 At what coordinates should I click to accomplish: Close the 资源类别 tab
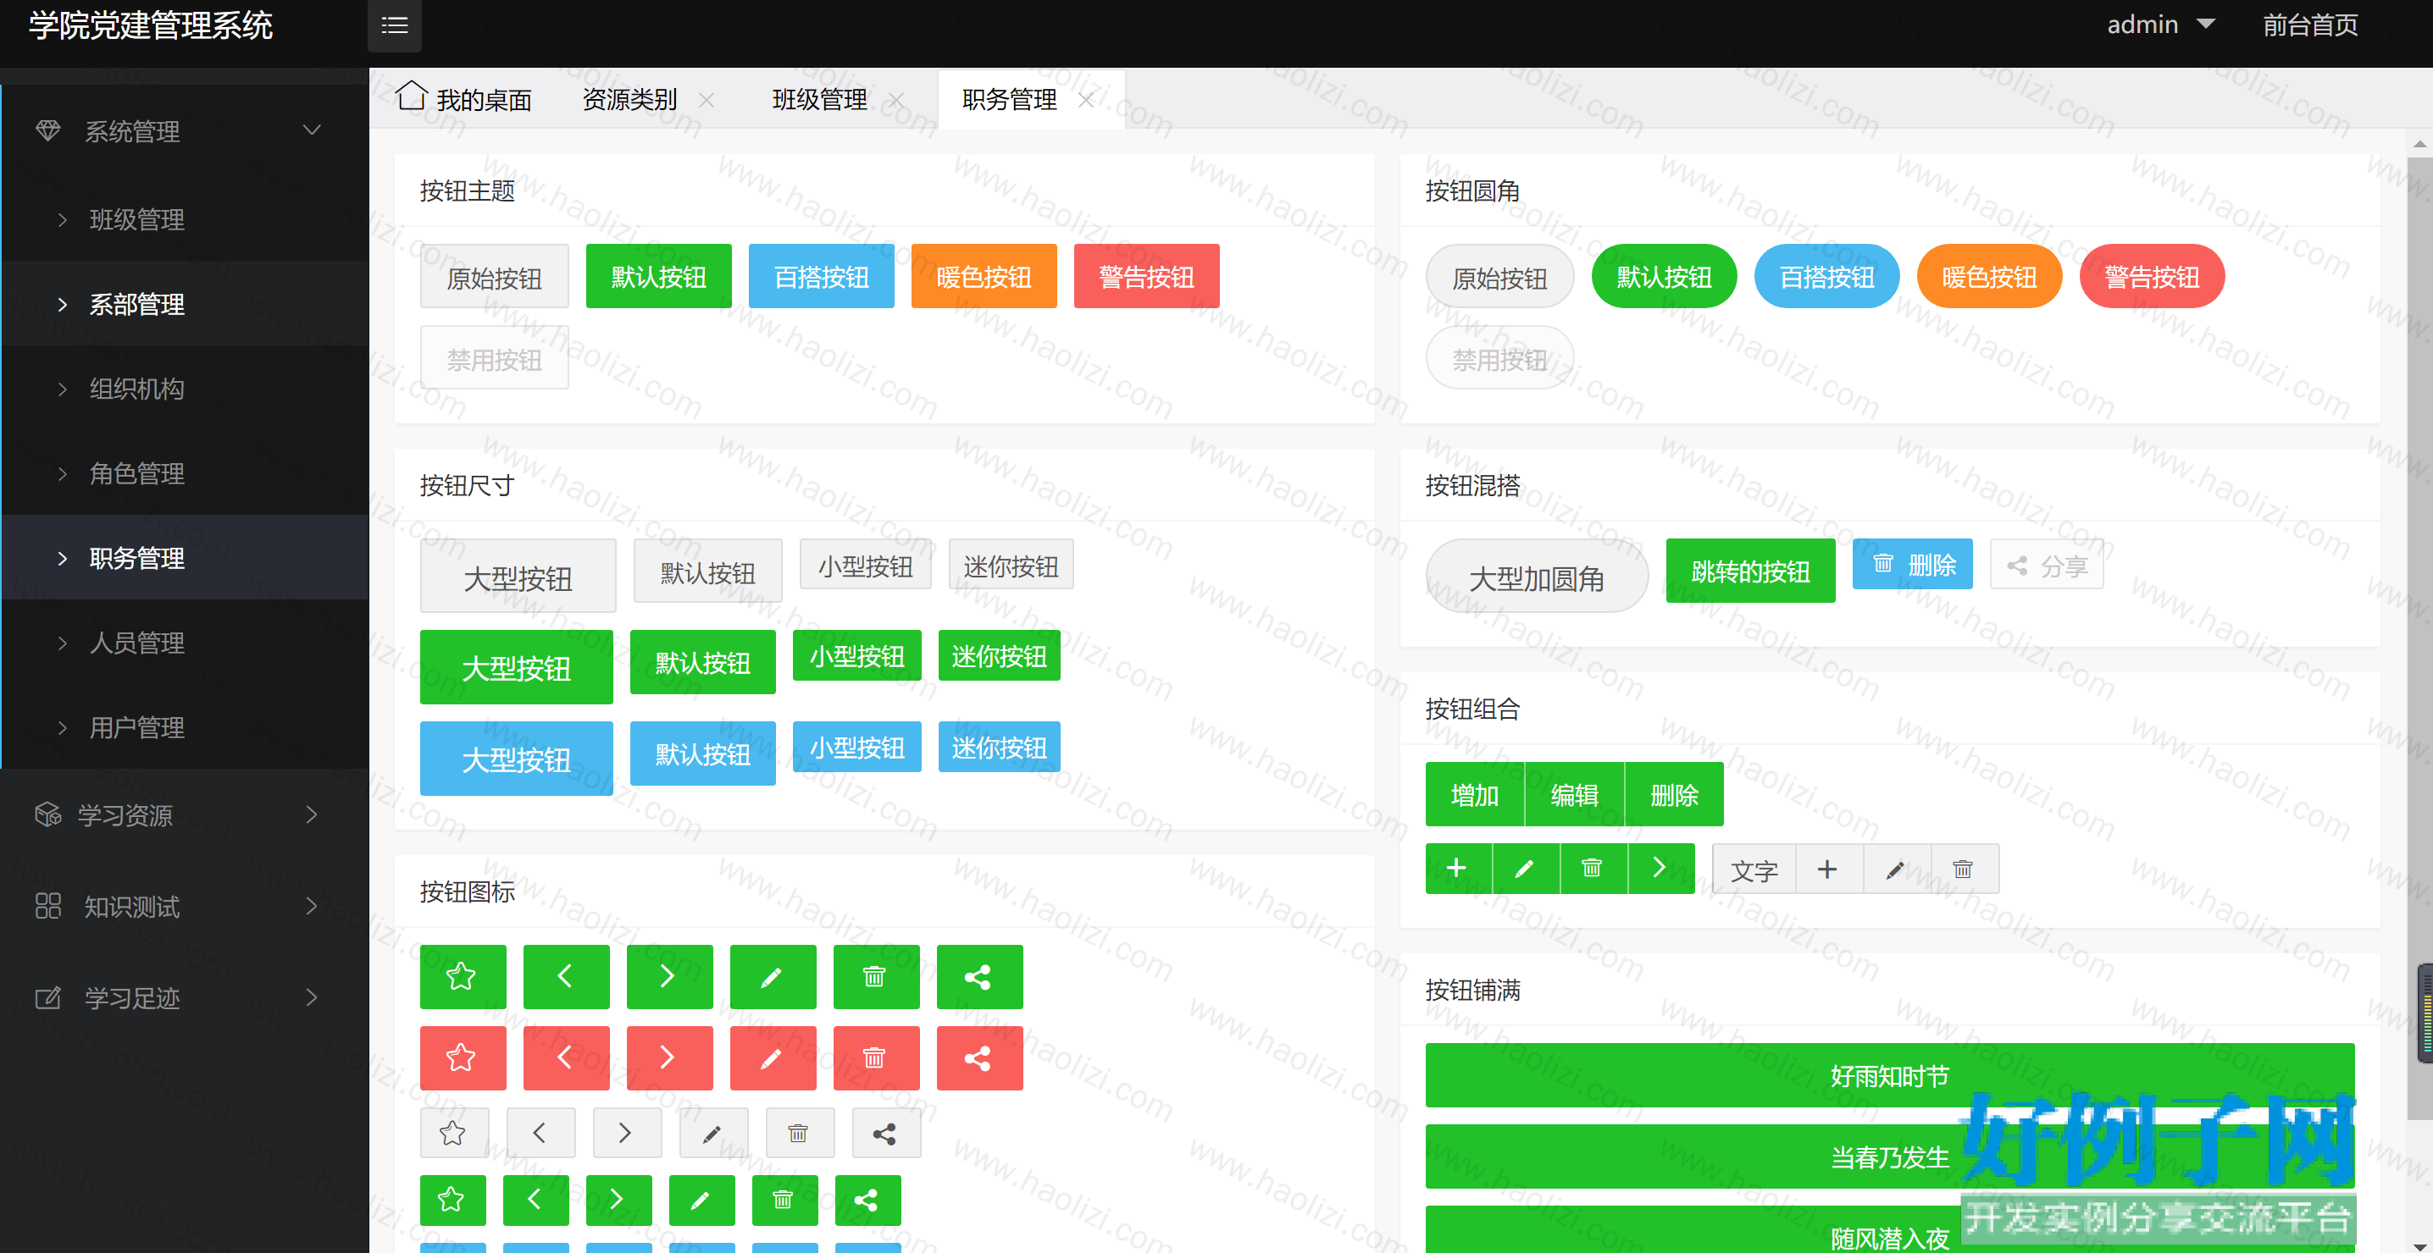click(707, 99)
